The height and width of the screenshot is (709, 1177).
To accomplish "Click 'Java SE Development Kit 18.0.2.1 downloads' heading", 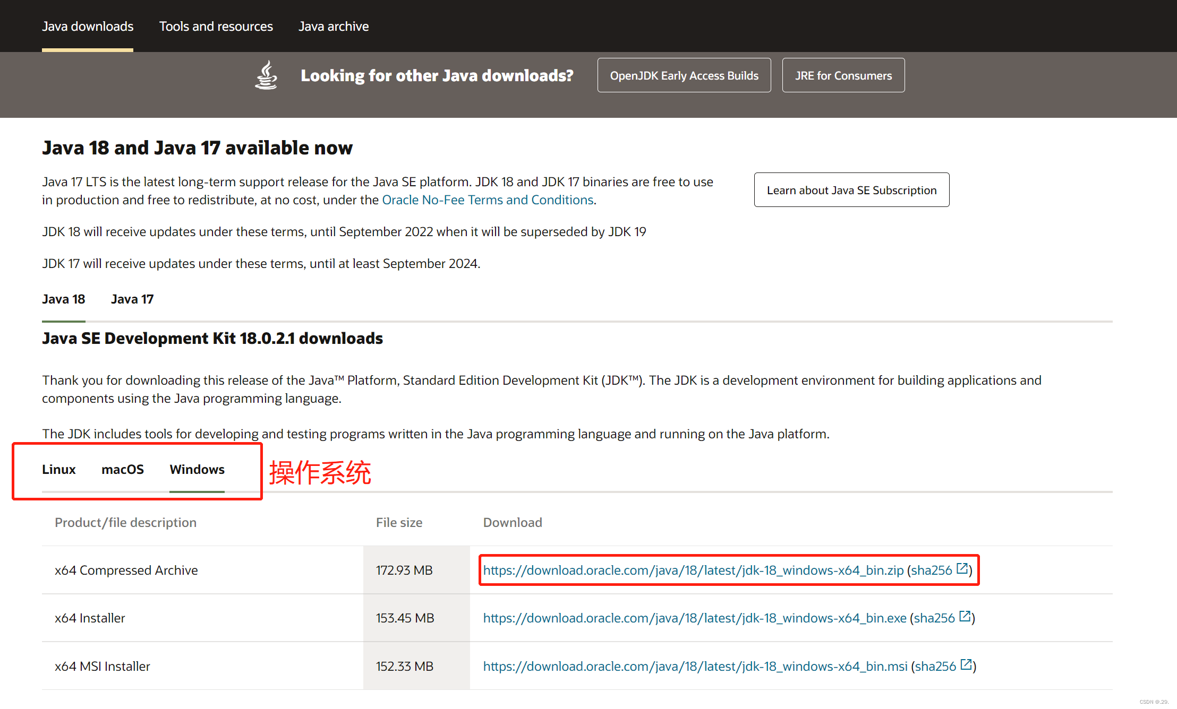I will (212, 339).
